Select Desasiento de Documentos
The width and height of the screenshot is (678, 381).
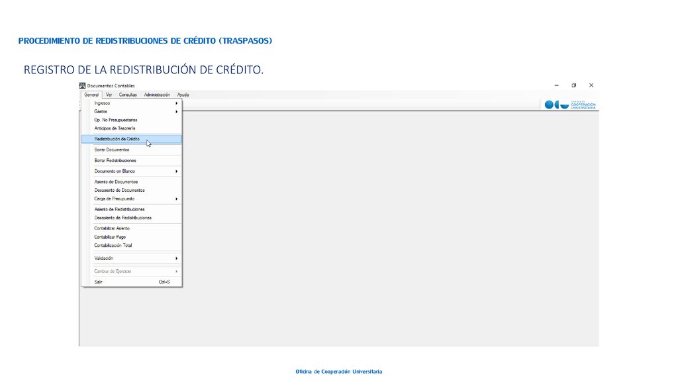[132, 190]
